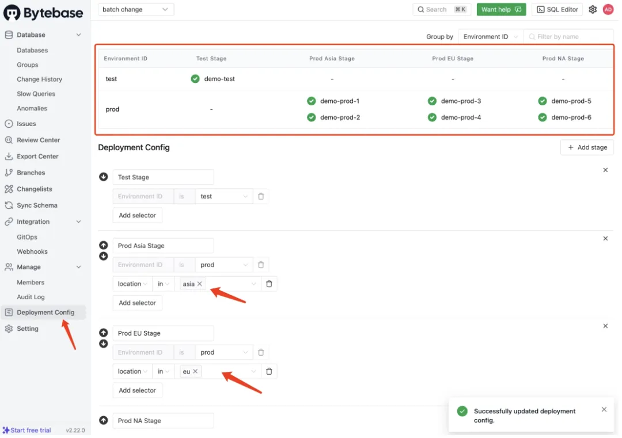Open Sync Schema in sidebar
622x438 pixels.
click(x=37, y=205)
